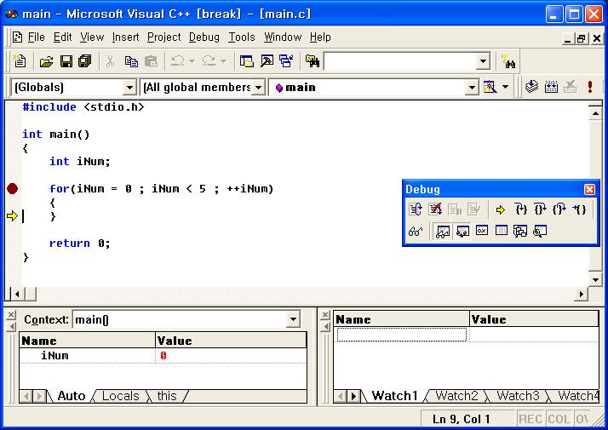Click Stop Debugging in the Debug toolbar
The height and width of the screenshot is (430, 608).
[435, 209]
